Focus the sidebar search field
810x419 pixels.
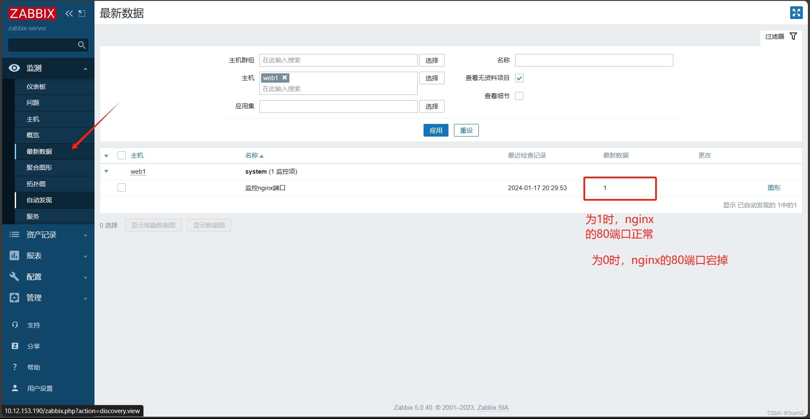pos(43,45)
